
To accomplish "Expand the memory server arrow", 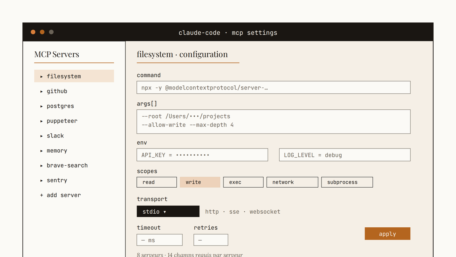I will point(41,151).
